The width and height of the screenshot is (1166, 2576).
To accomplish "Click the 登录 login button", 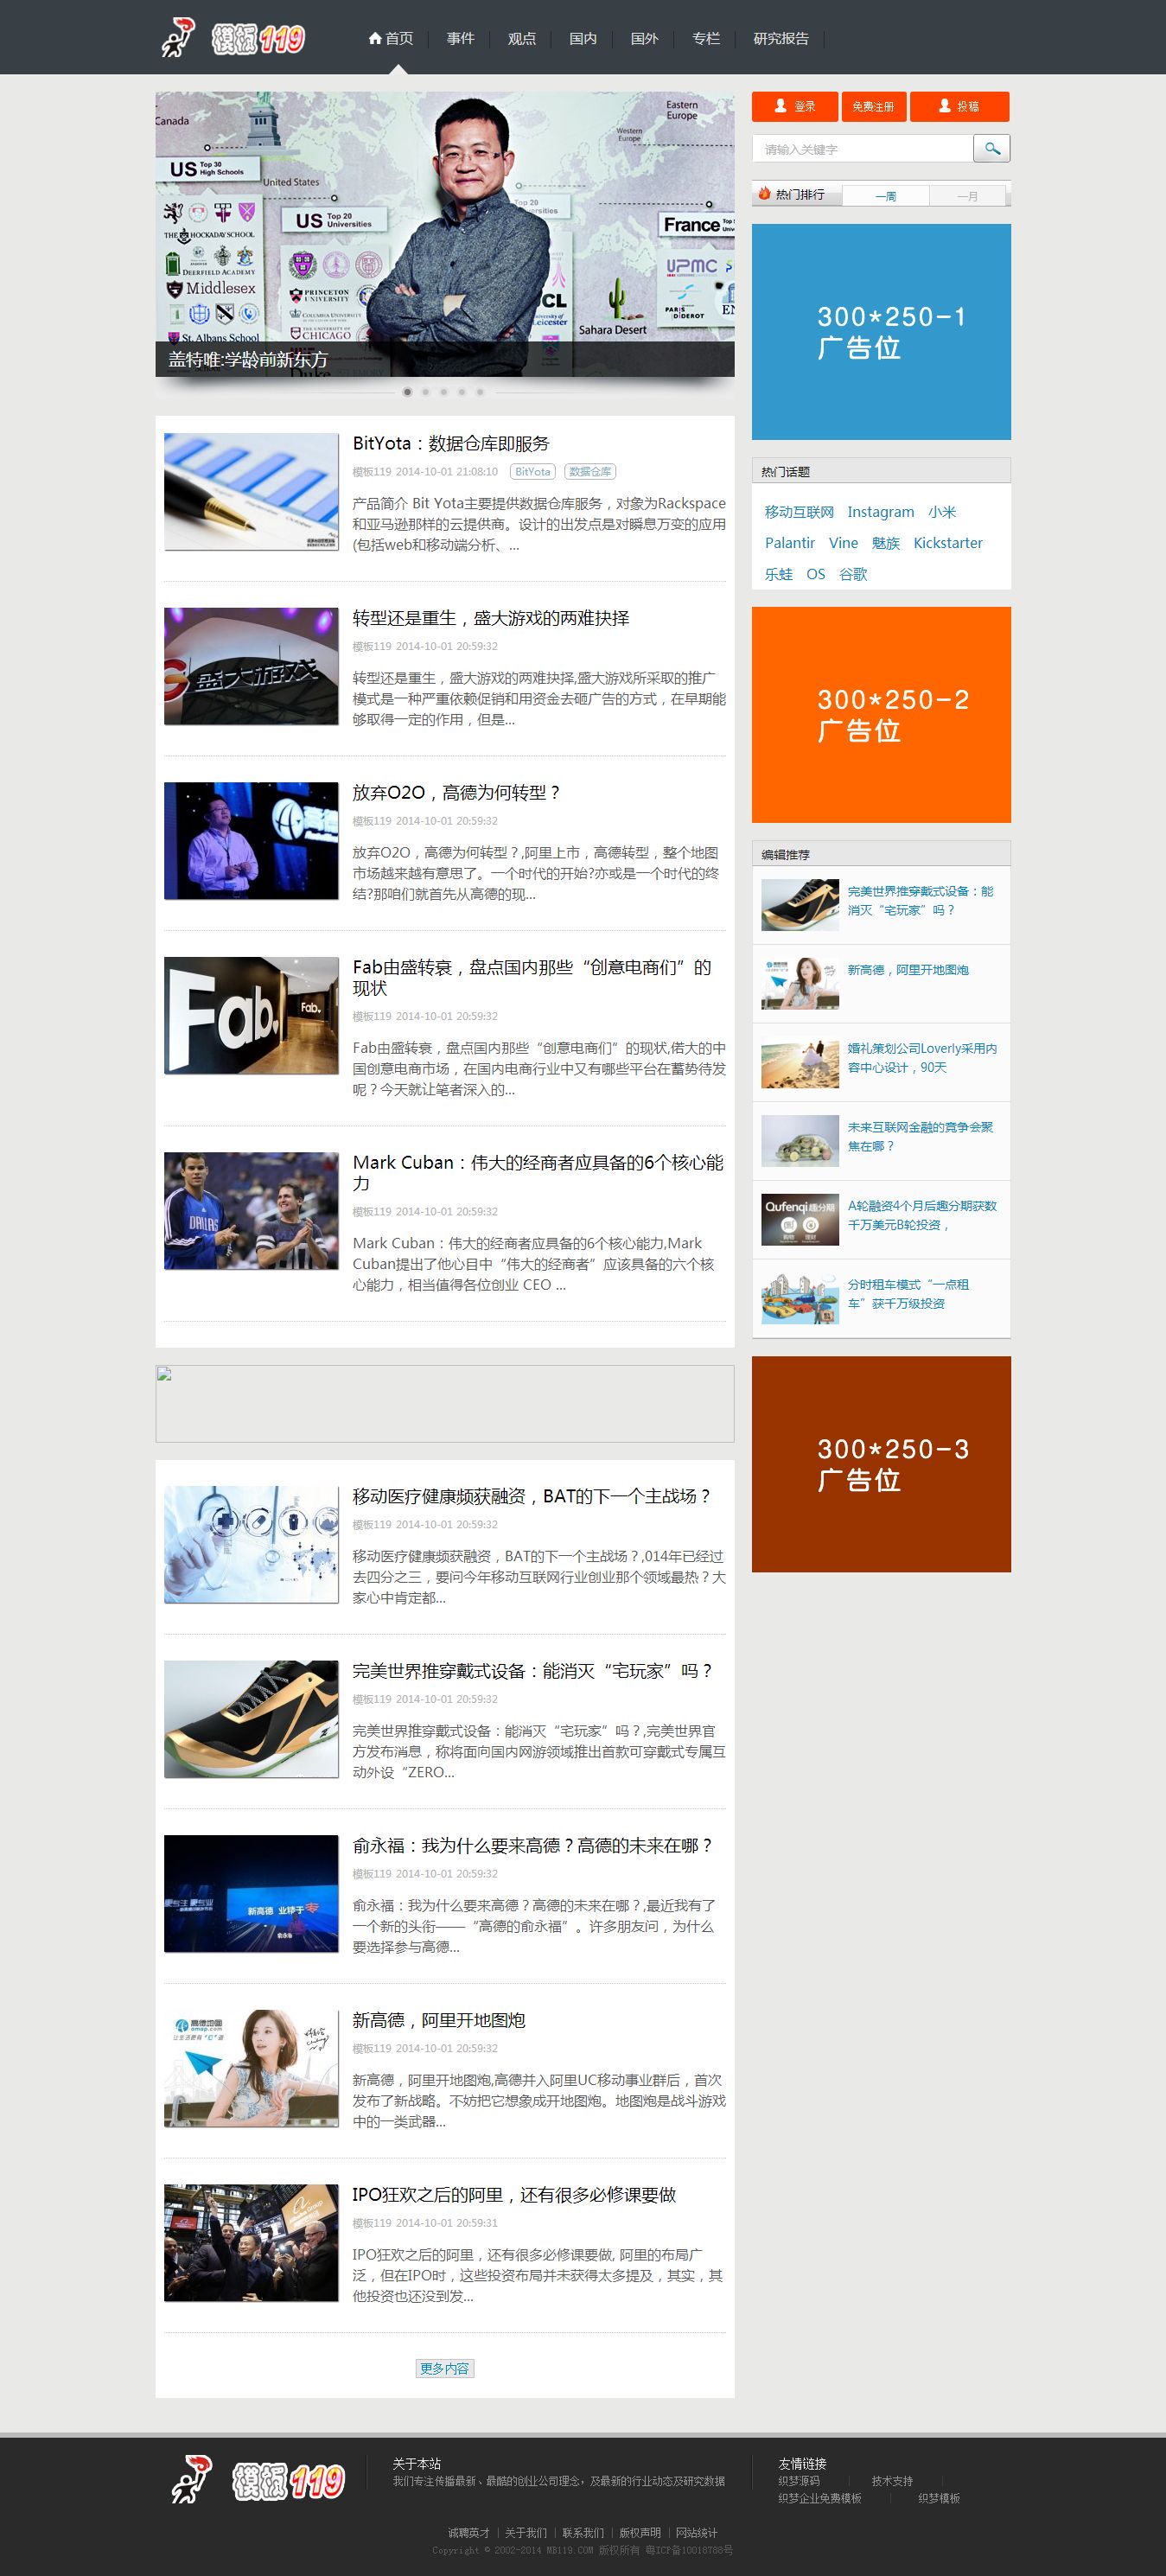I will pos(794,106).
